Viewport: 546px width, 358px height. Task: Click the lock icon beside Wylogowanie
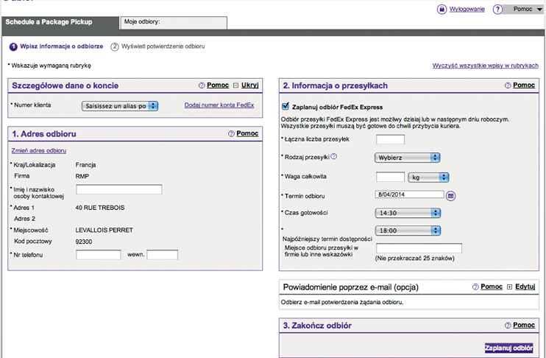tap(442, 10)
